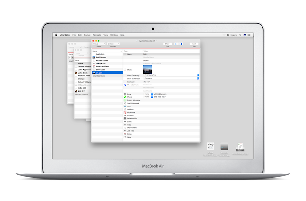Open Show as Person popup menu
The image size is (306, 201).
(x=171, y=78)
